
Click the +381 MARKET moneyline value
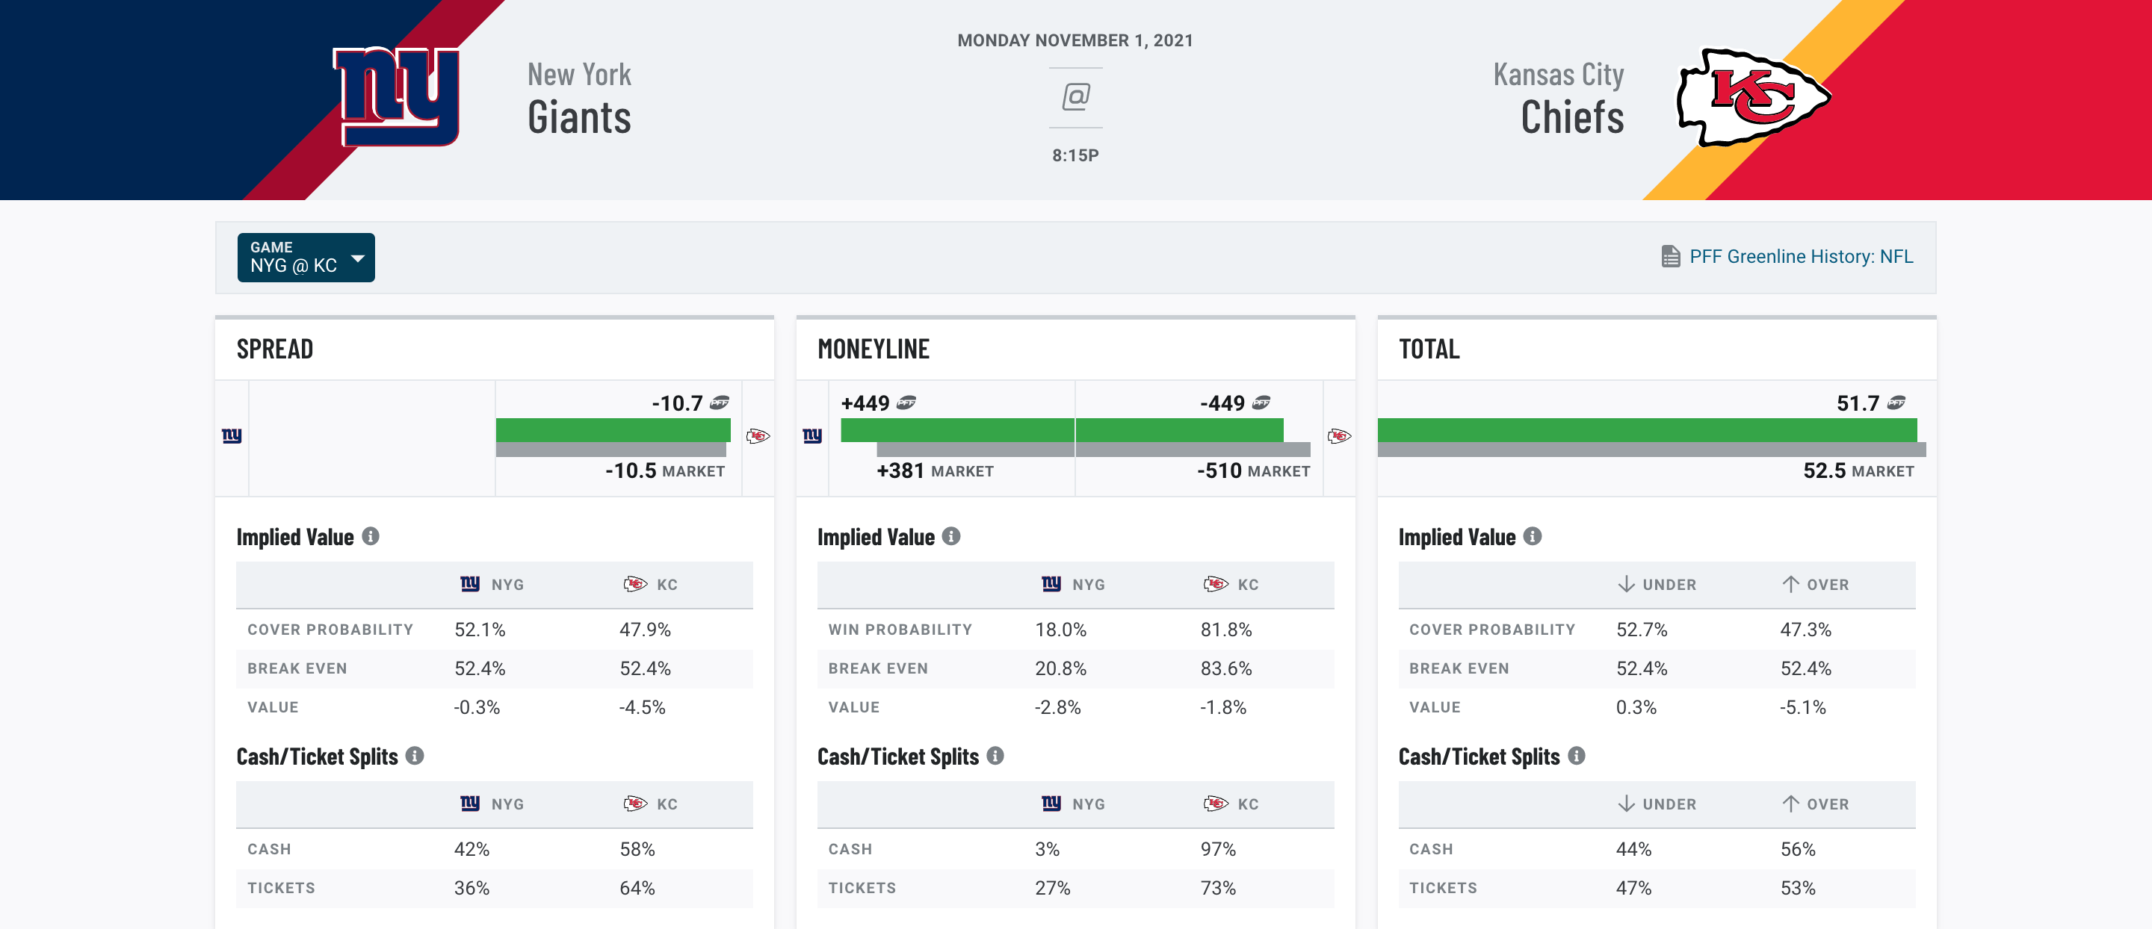click(x=935, y=470)
